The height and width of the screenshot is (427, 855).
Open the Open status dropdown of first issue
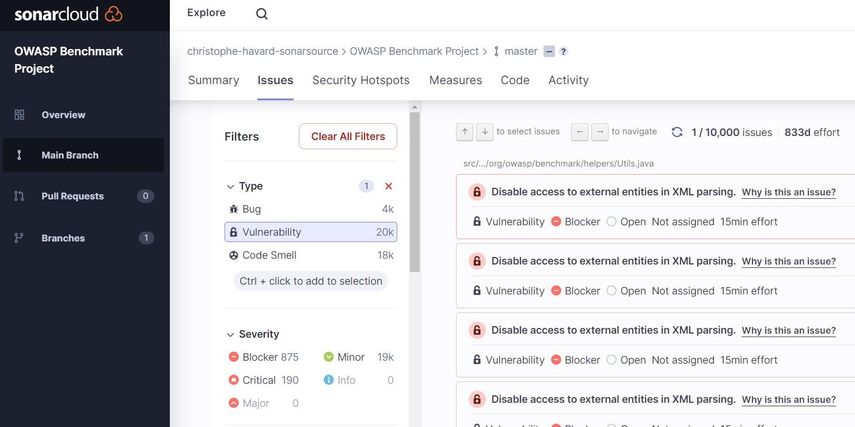[x=626, y=222]
